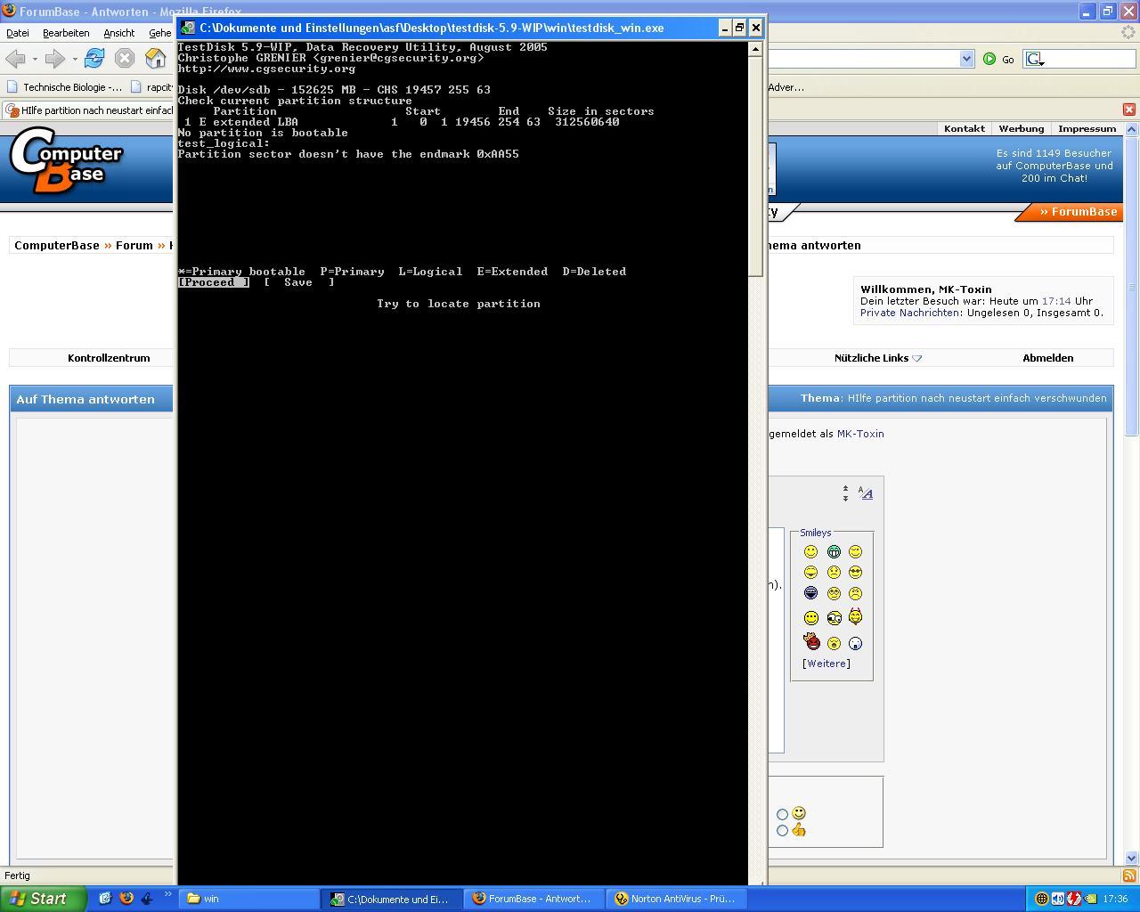Click Firefox Forward arrow button
Screen dimensions: 1140x912
55,59
